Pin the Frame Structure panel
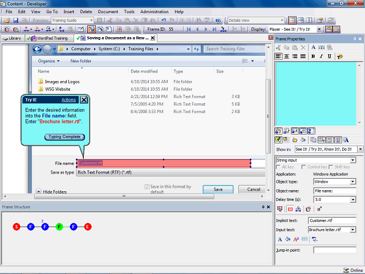Viewport: 365px width, 274px height. pyautogui.click(x=263, y=207)
